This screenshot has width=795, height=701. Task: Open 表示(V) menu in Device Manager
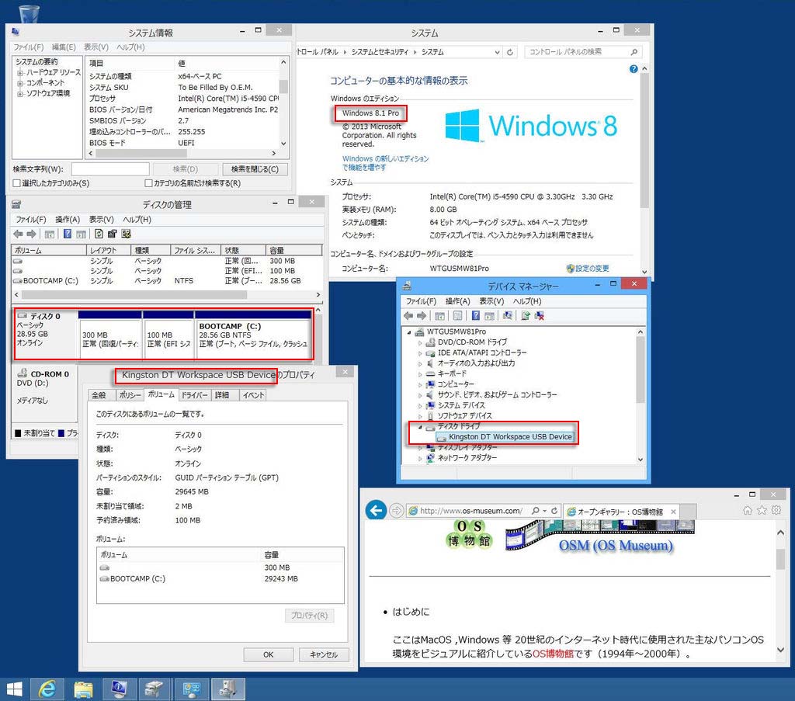(491, 301)
